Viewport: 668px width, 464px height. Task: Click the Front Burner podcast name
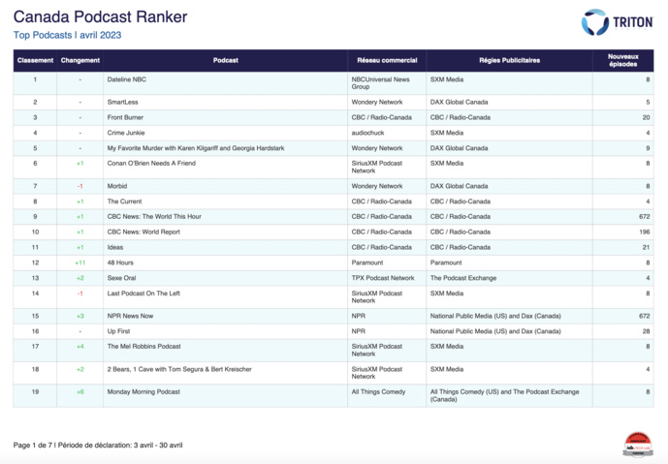click(x=125, y=117)
